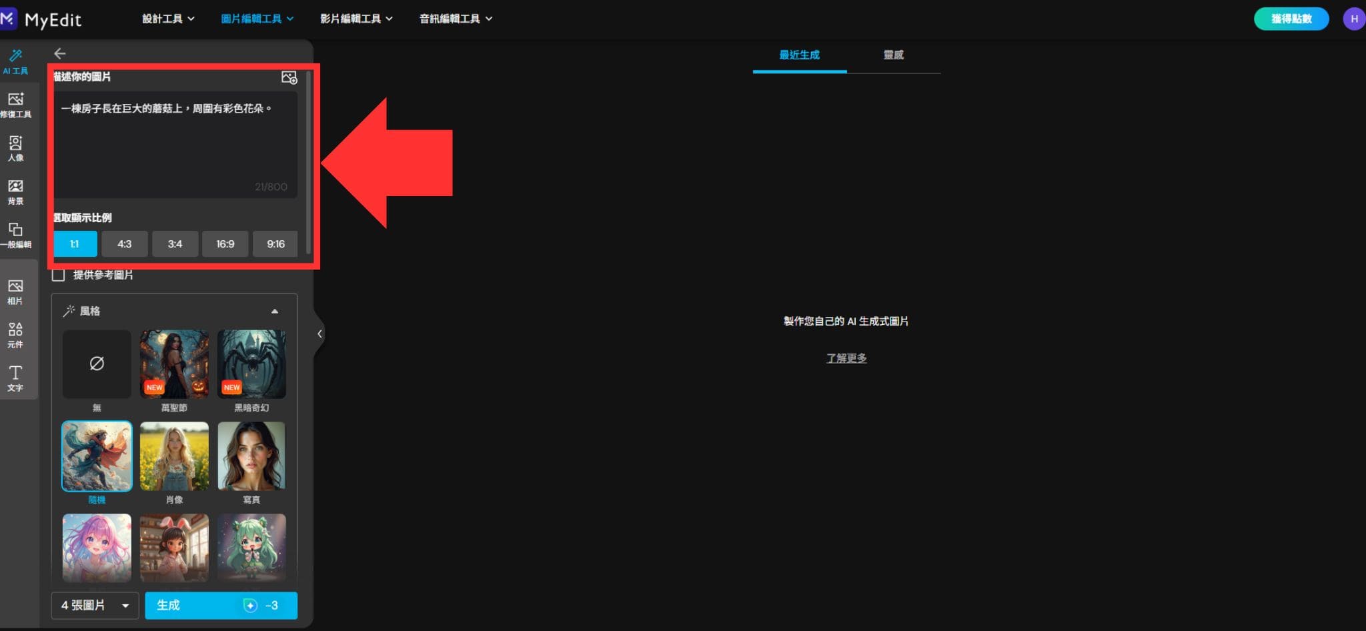This screenshot has width=1366, height=631.
Task: Enable the 提供參考圖片 checkbox
Action: [59, 275]
